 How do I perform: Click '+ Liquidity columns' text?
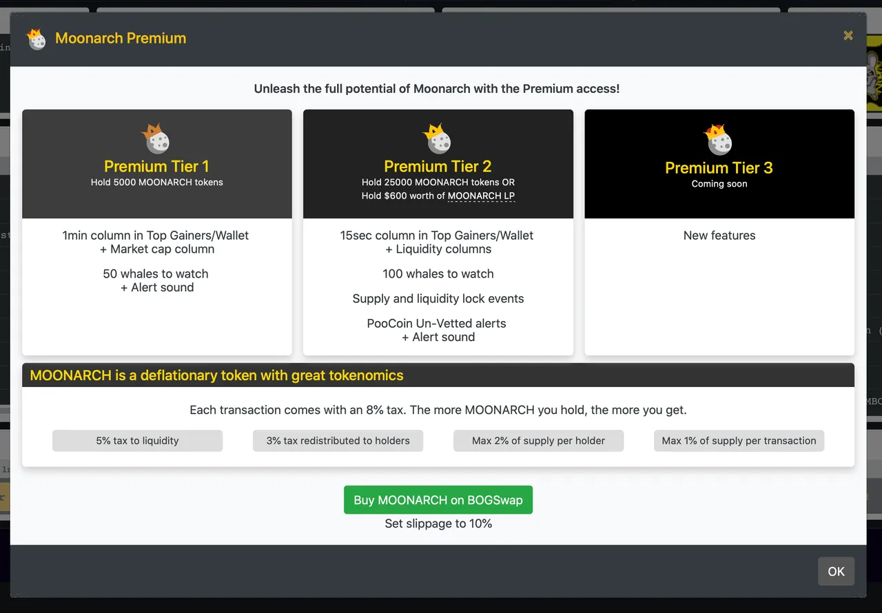(438, 249)
